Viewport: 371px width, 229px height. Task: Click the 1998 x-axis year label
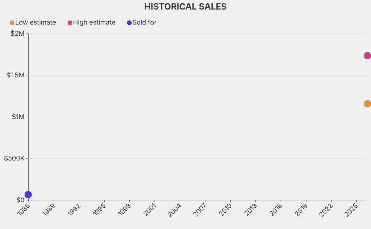coord(125,209)
